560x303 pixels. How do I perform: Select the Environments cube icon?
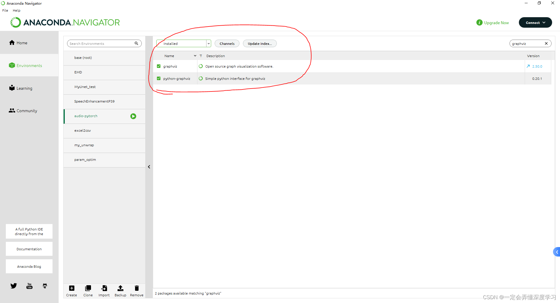coord(12,65)
